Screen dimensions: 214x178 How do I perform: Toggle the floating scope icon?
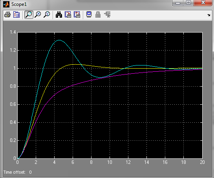[89, 15]
